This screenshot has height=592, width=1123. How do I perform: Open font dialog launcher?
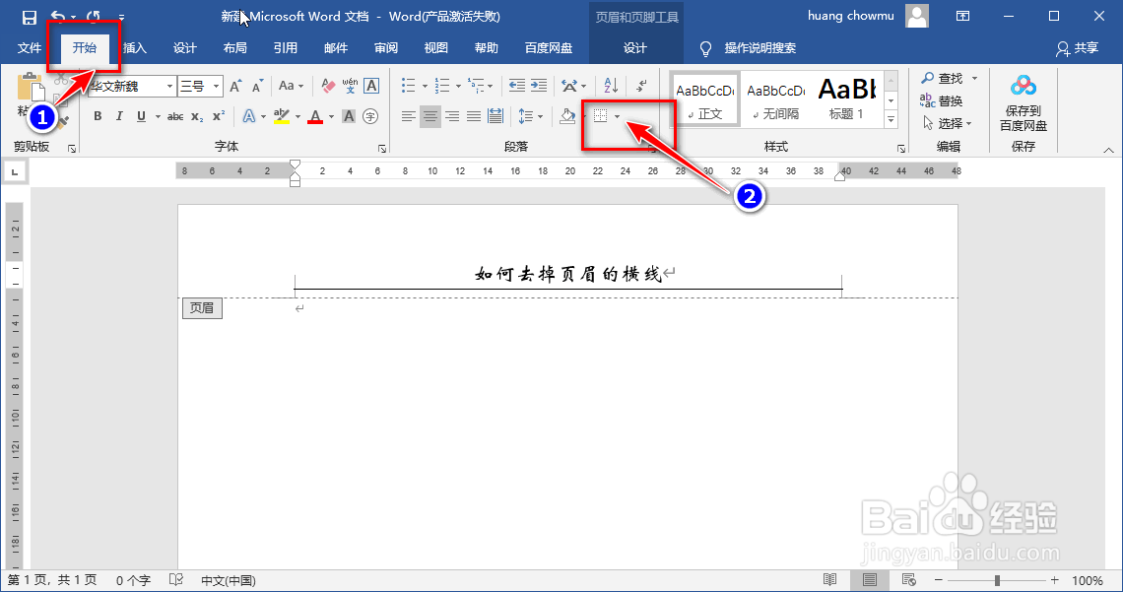coord(382,149)
